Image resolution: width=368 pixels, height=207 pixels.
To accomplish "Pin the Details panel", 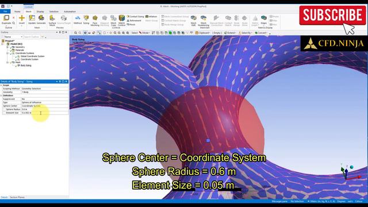I will [60, 82].
